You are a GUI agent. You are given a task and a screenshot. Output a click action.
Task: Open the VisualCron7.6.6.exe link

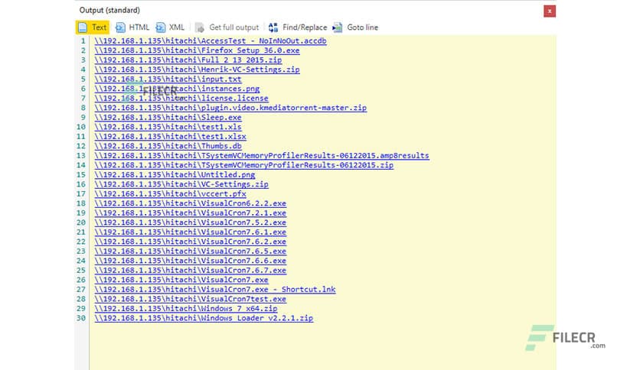tap(191, 261)
